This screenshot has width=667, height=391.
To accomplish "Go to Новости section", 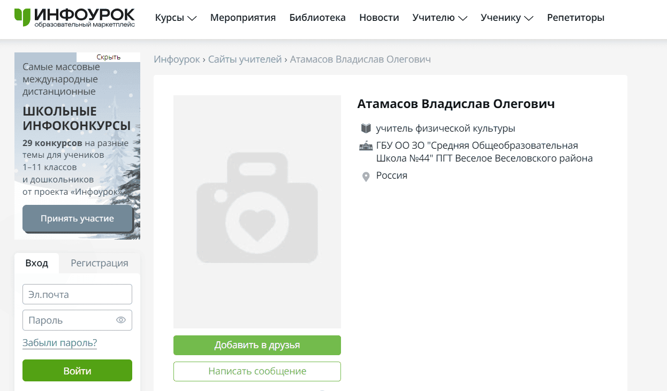I will [379, 18].
